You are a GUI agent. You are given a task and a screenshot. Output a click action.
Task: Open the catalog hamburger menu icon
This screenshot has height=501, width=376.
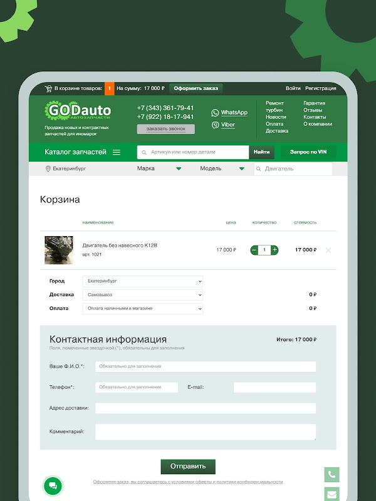tap(117, 152)
